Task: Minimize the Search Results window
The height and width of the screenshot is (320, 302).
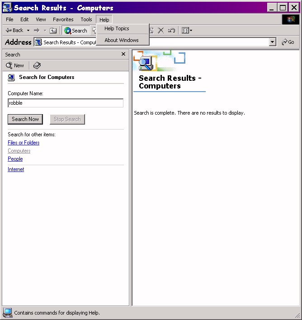Action: tap(272, 8)
